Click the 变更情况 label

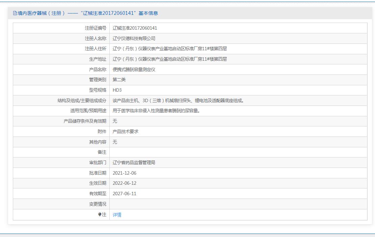coord(98,204)
